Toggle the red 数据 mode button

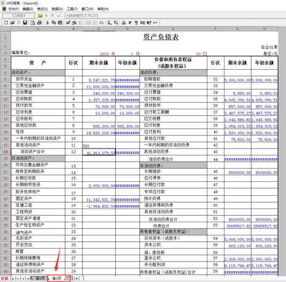click(x=5, y=279)
